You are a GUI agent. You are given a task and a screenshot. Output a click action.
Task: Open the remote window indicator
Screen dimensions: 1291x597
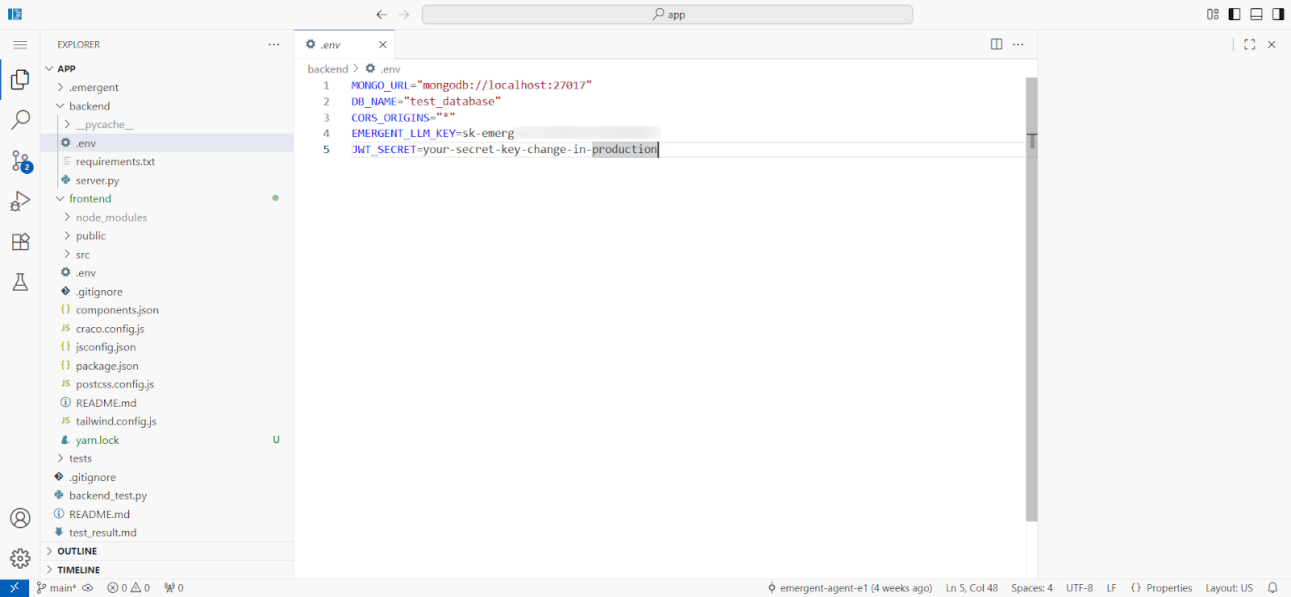(15, 588)
